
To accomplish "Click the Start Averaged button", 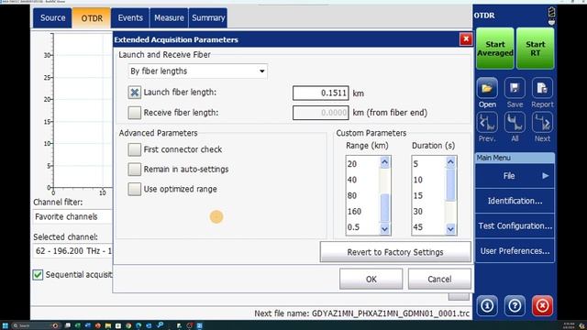I will click(495, 49).
